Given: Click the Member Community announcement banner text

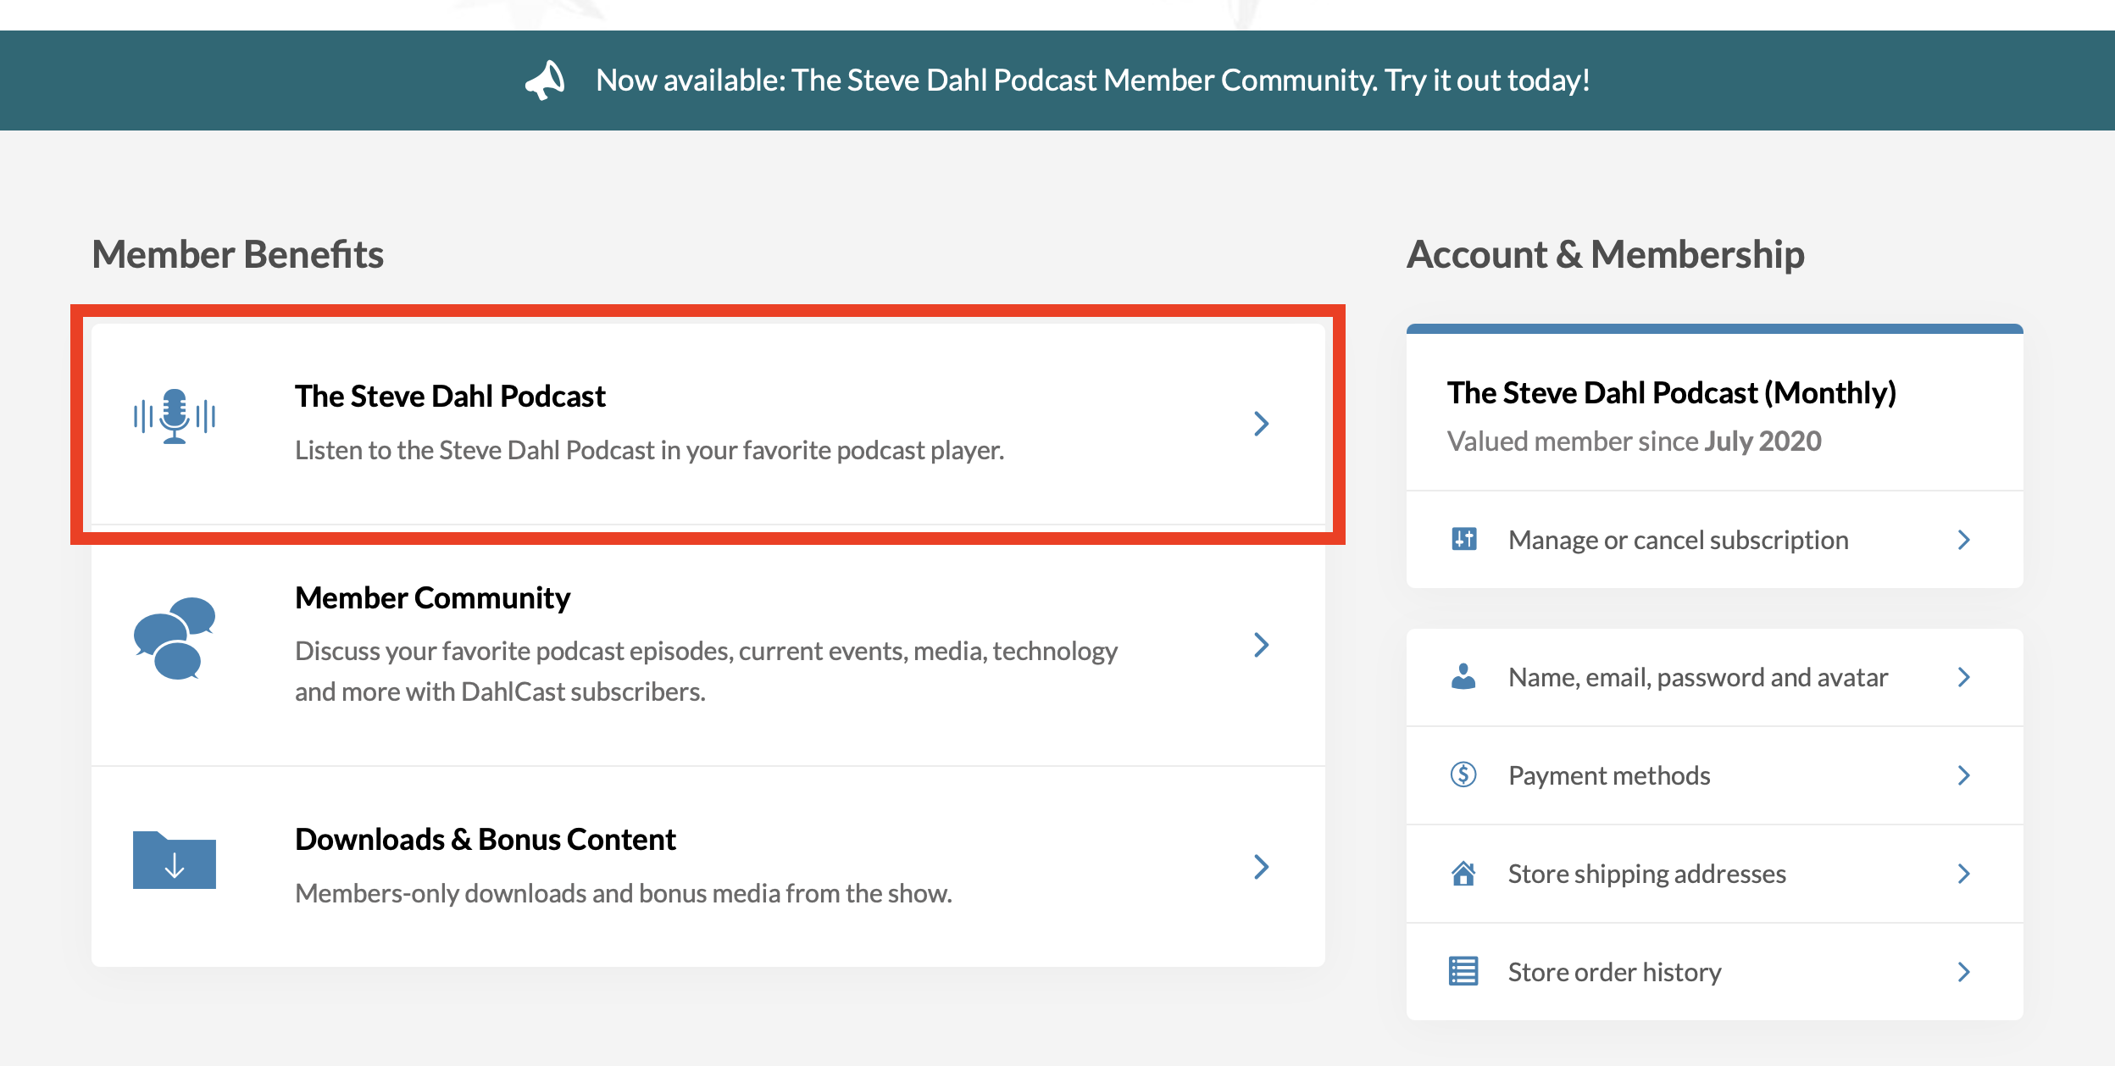Looking at the screenshot, I should coord(1093,81).
